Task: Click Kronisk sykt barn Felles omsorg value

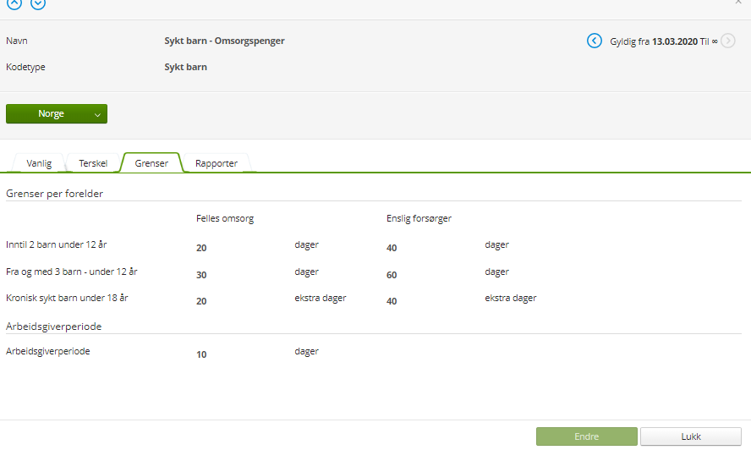Action: (201, 301)
